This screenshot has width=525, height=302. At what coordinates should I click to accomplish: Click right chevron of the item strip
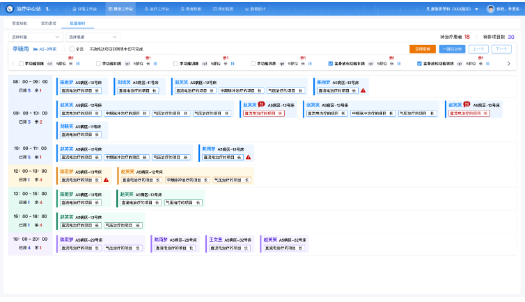(508, 63)
